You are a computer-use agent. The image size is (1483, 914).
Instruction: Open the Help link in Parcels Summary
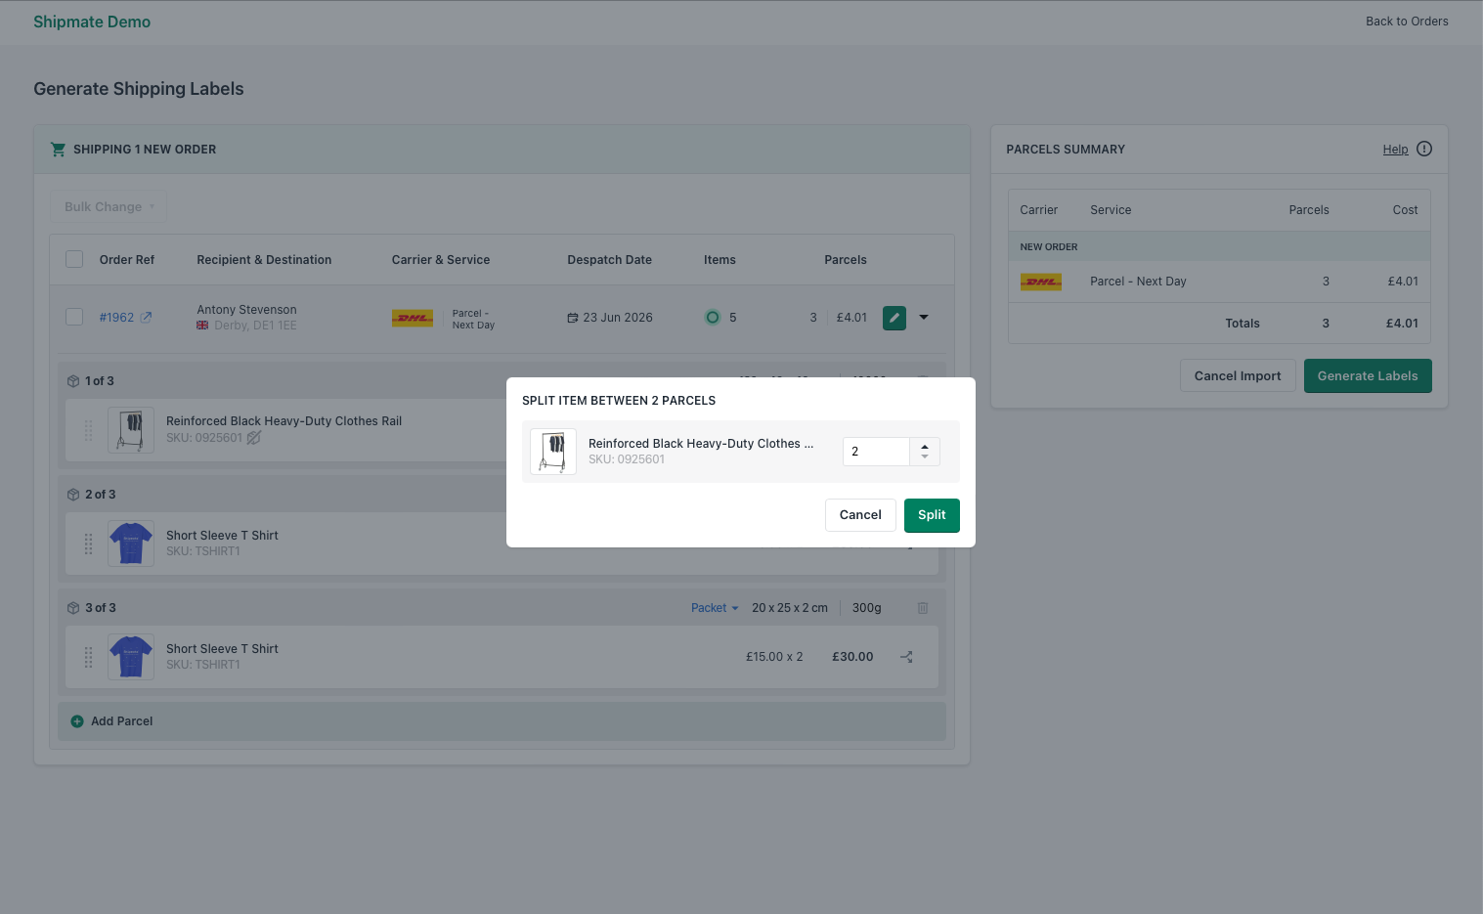[x=1395, y=150]
